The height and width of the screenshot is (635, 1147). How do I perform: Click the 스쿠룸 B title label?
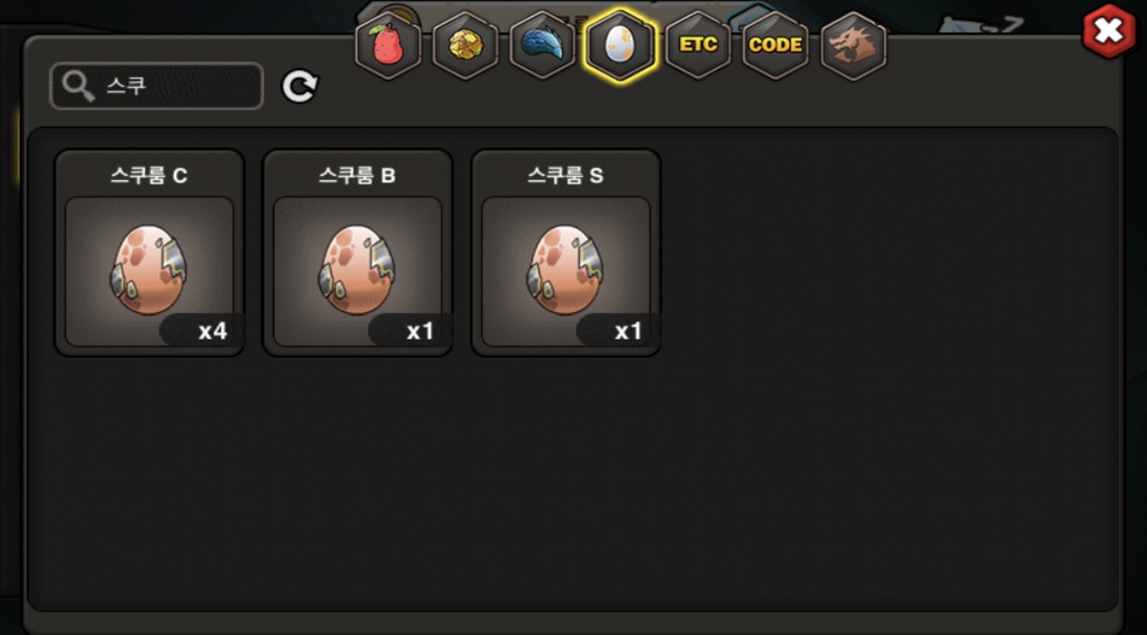(x=358, y=176)
